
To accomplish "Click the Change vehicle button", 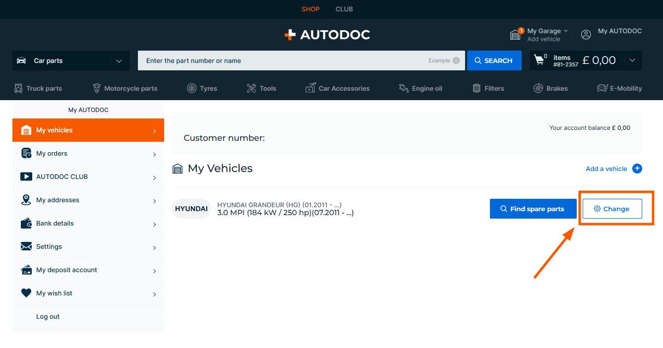I will point(612,209).
